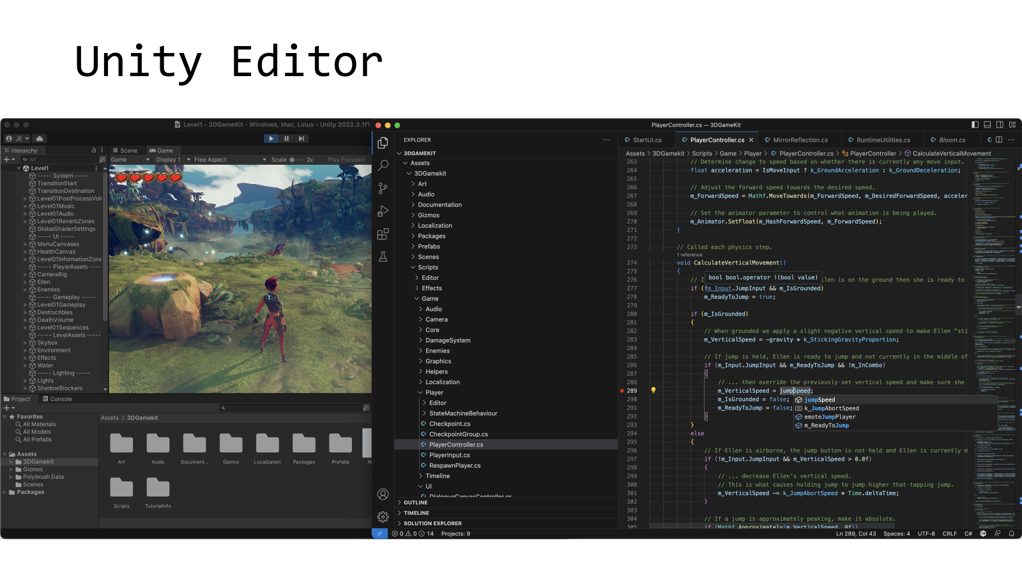Toggle the secondary side bar from the title bar
The image size is (1022, 575).
click(x=1000, y=125)
